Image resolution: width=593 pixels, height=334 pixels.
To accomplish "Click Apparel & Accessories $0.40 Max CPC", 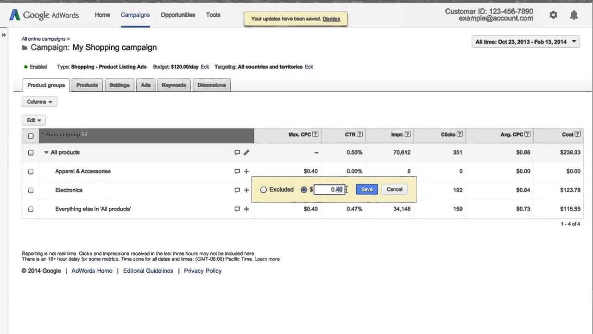I will tap(310, 172).
